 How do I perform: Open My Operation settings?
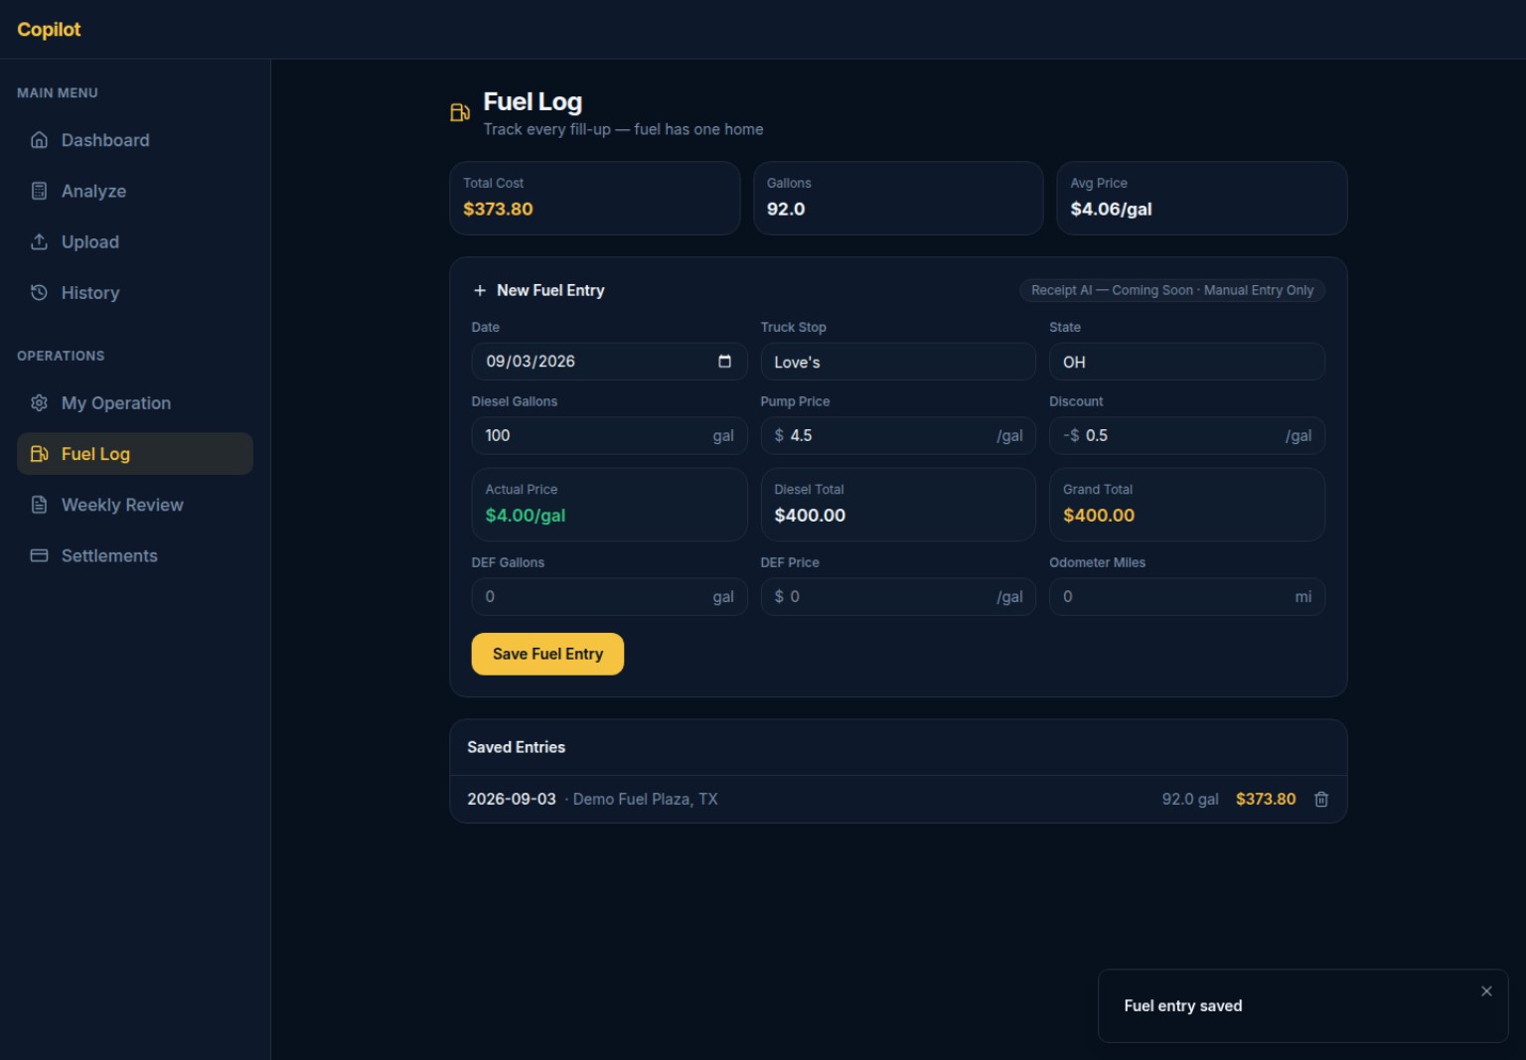coord(135,403)
